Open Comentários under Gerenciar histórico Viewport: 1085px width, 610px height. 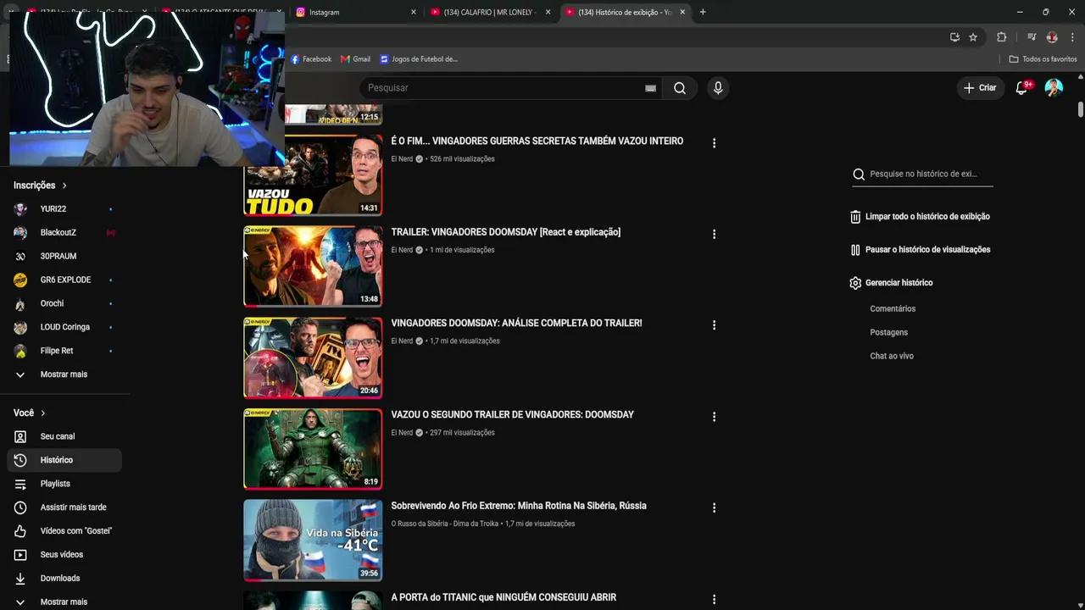click(893, 309)
